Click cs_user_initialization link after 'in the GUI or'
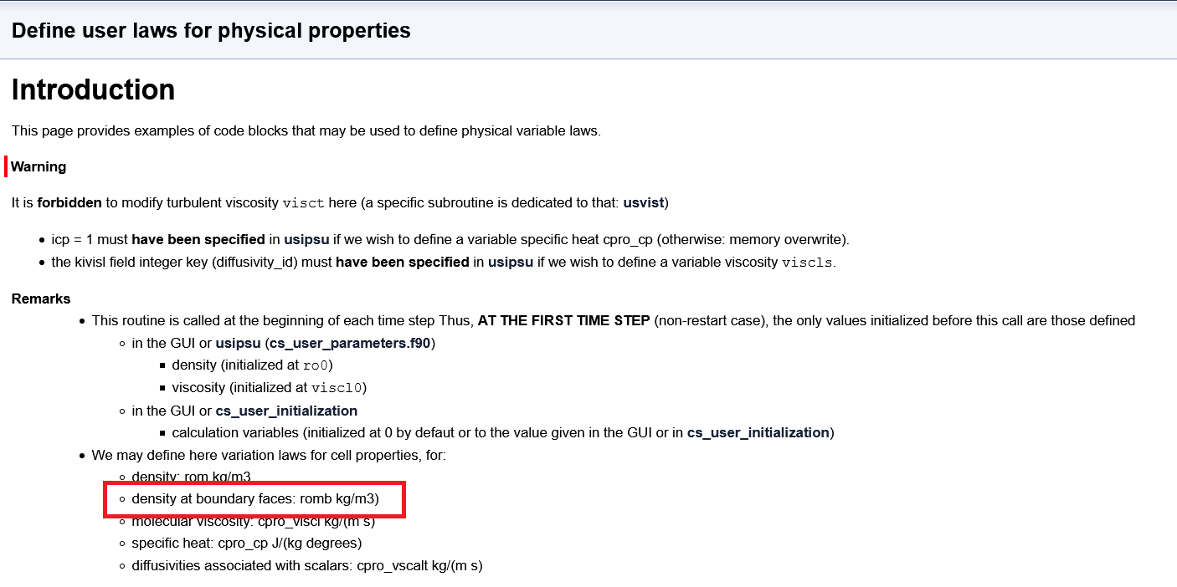 pyautogui.click(x=286, y=411)
